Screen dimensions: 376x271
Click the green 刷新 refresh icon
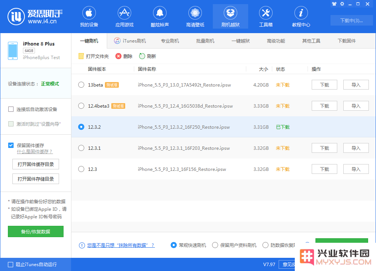click(x=142, y=56)
